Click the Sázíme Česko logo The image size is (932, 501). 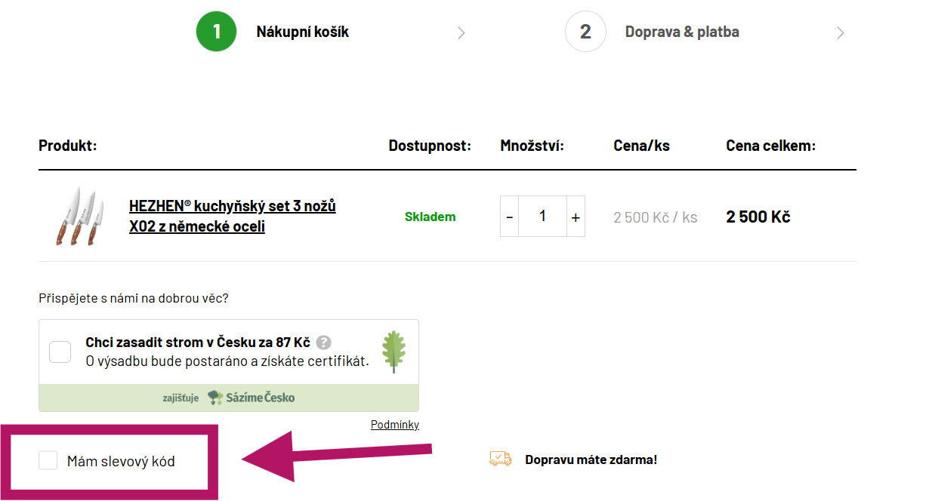(251, 398)
